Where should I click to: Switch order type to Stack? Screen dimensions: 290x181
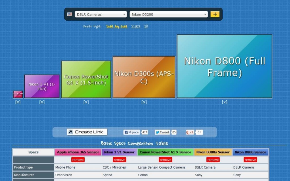click(136, 26)
